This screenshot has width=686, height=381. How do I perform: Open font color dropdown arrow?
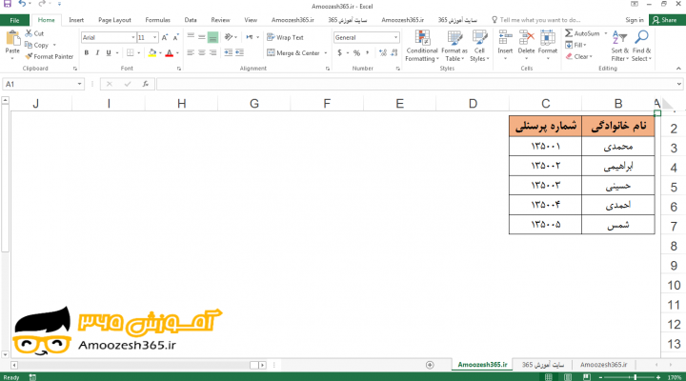(x=177, y=53)
